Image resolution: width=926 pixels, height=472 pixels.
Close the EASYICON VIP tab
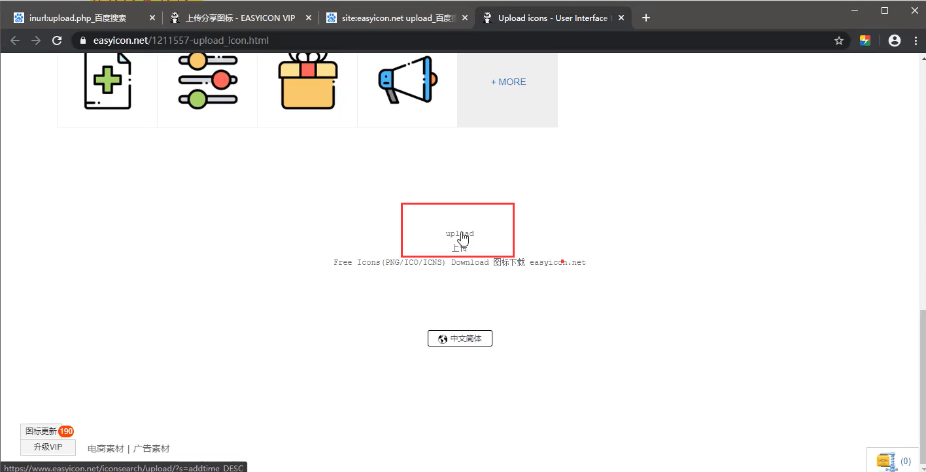[x=309, y=18]
